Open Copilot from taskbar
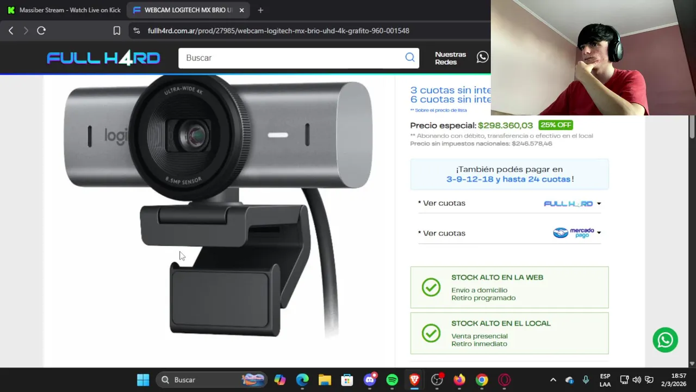 [279, 380]
